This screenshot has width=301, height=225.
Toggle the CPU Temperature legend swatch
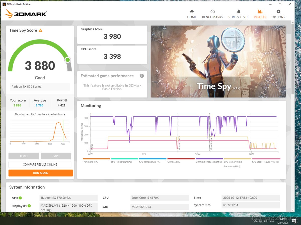[x=124, y=159]
